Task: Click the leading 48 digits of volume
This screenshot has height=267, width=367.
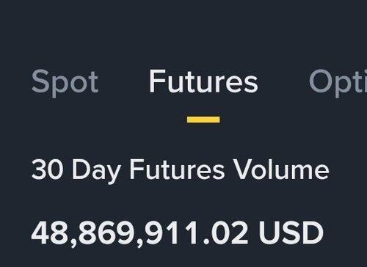Action: coord(50,233)
